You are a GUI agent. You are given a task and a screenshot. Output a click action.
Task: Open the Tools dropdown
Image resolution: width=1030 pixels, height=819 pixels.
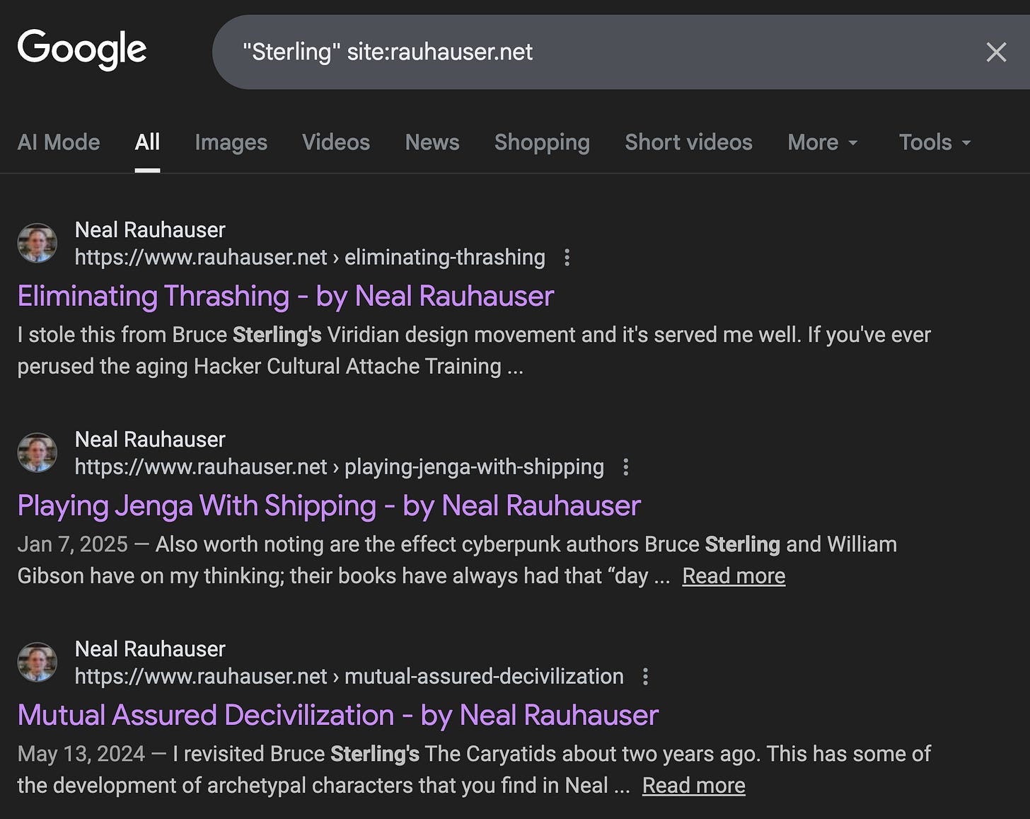(934, 142)
